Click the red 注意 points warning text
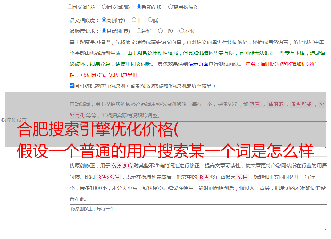The height and width of the screenshot is (239, 331). click(x=193, y=69)
